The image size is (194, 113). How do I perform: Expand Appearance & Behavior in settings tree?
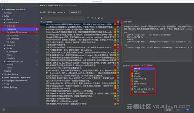point(2,10)
